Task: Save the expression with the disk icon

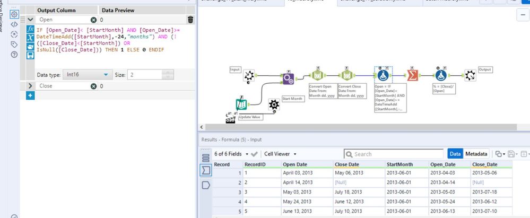Action: [x=30, y=56]
